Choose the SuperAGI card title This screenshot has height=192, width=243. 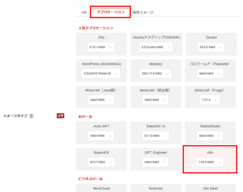[x=101, y=152]
